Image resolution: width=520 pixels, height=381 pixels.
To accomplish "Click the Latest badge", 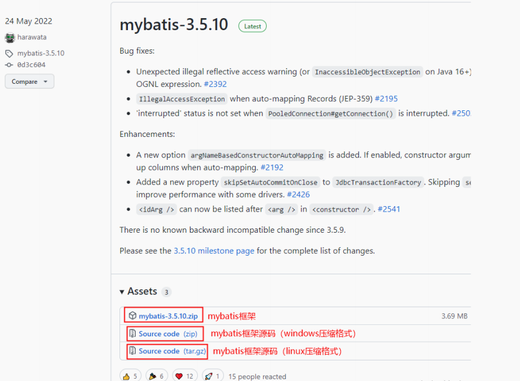I will coord(252,26).
